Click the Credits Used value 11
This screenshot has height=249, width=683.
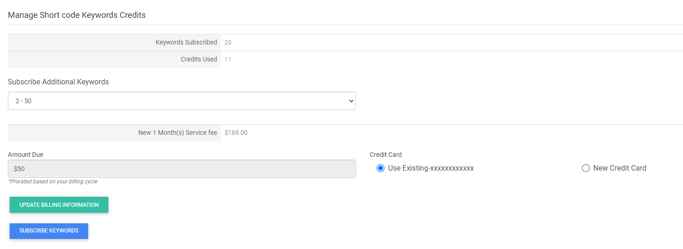(x=228, y=60)
